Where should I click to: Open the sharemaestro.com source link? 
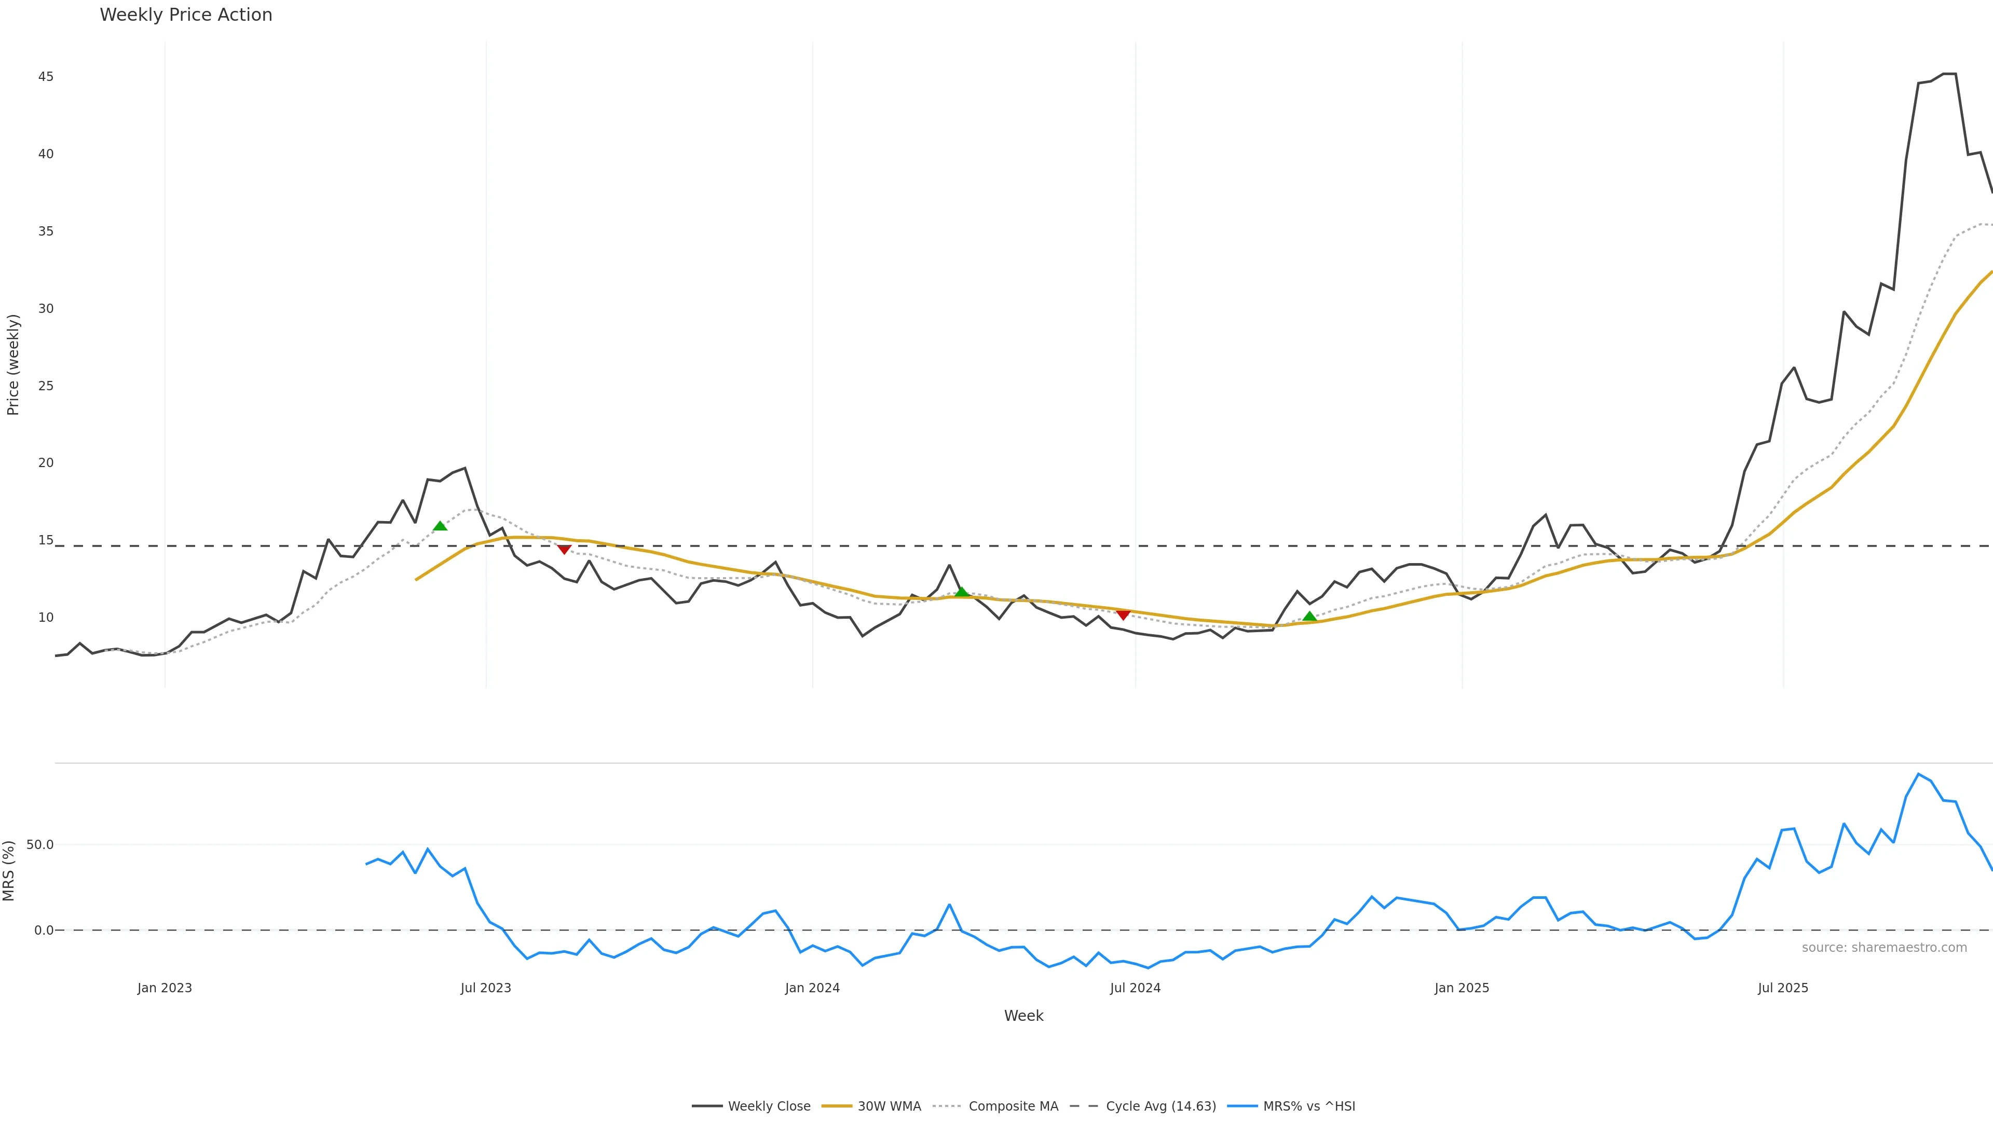point(1884,948)
